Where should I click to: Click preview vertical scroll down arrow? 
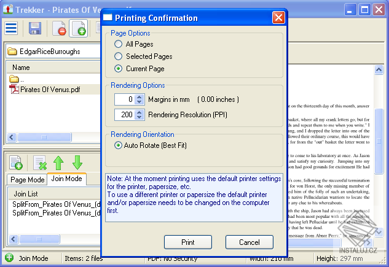(379, 232)
